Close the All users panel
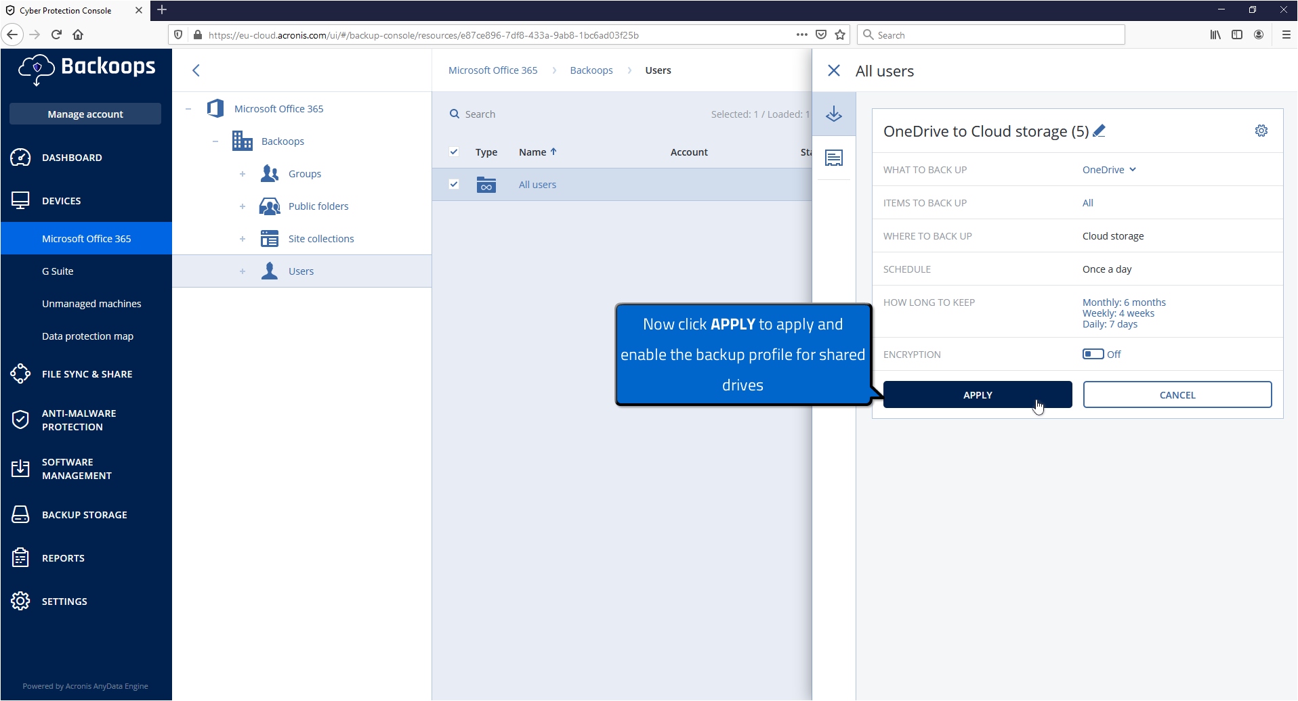1298x701 pixels. (834, 70)
